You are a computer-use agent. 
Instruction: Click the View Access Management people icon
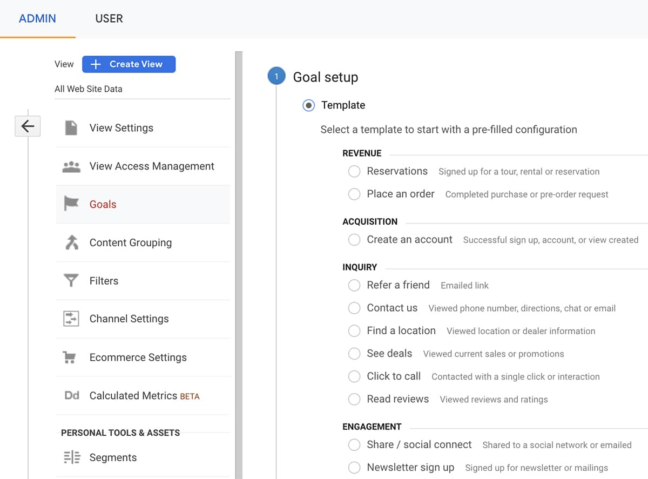(71, 166)
